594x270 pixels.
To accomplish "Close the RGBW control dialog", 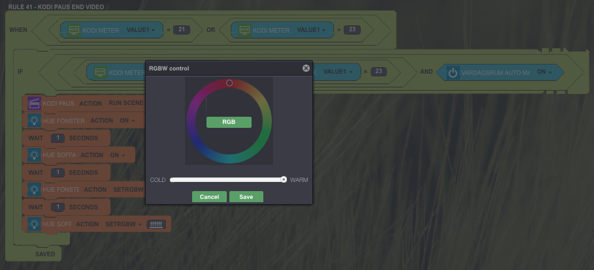I will pyautogui.click(x=306, y=68).
